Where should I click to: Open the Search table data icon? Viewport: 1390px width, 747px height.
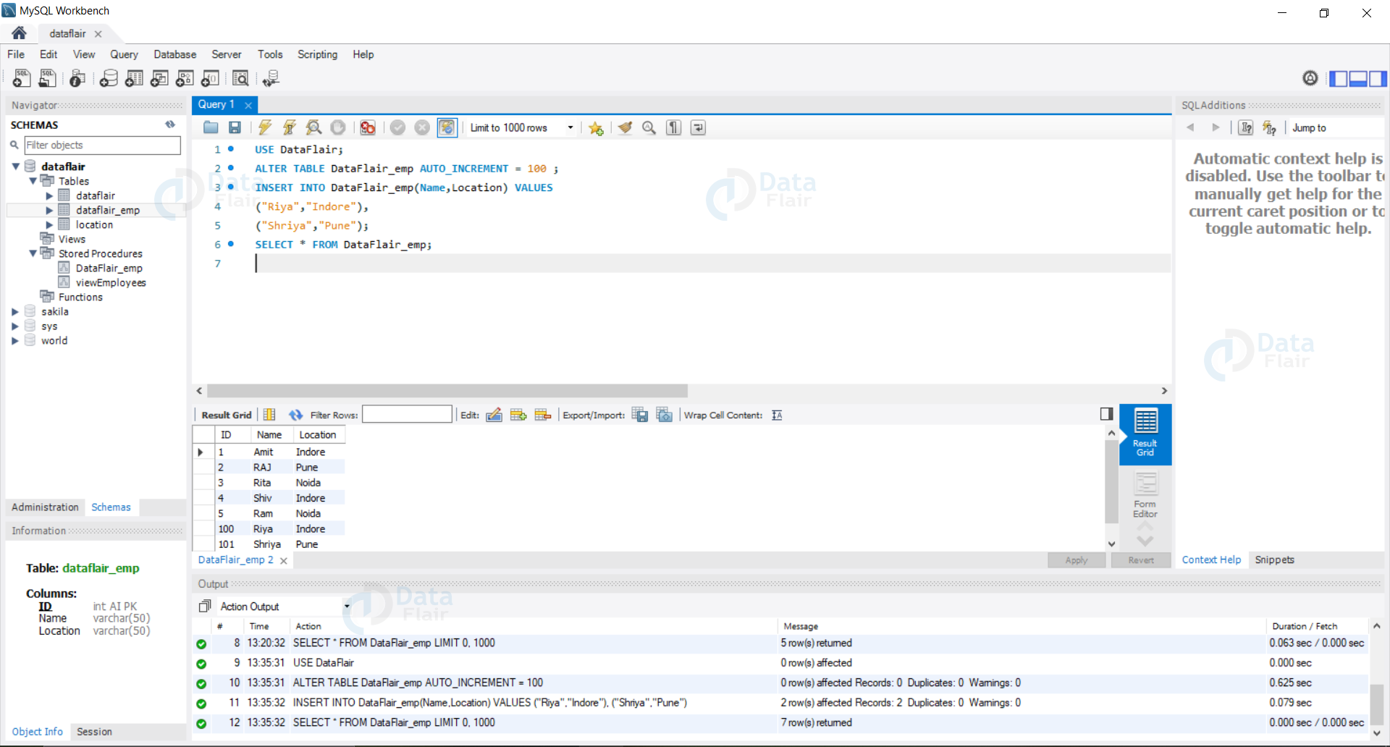(240, 78)
